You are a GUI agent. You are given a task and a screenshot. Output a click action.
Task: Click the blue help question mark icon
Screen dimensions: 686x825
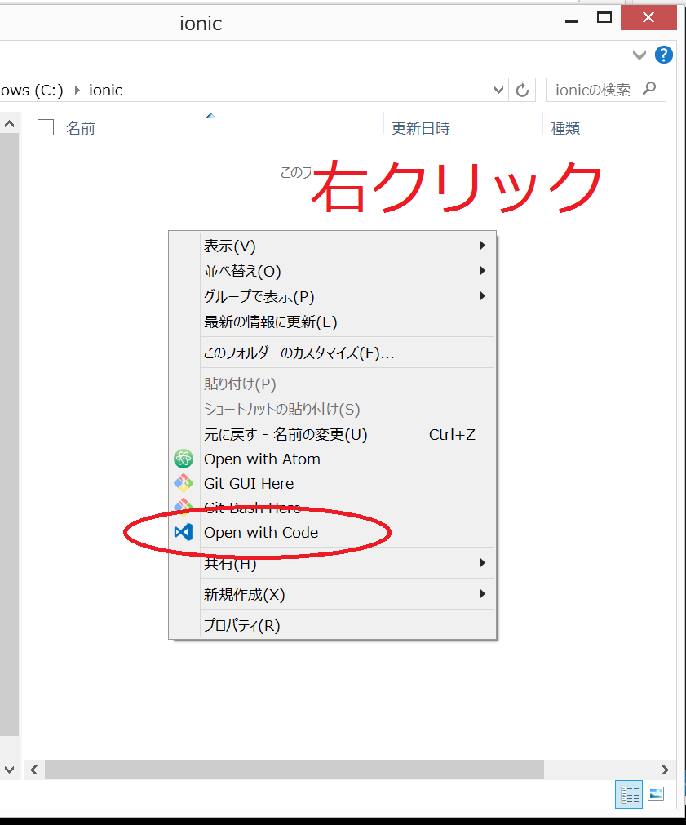point(664,55)
